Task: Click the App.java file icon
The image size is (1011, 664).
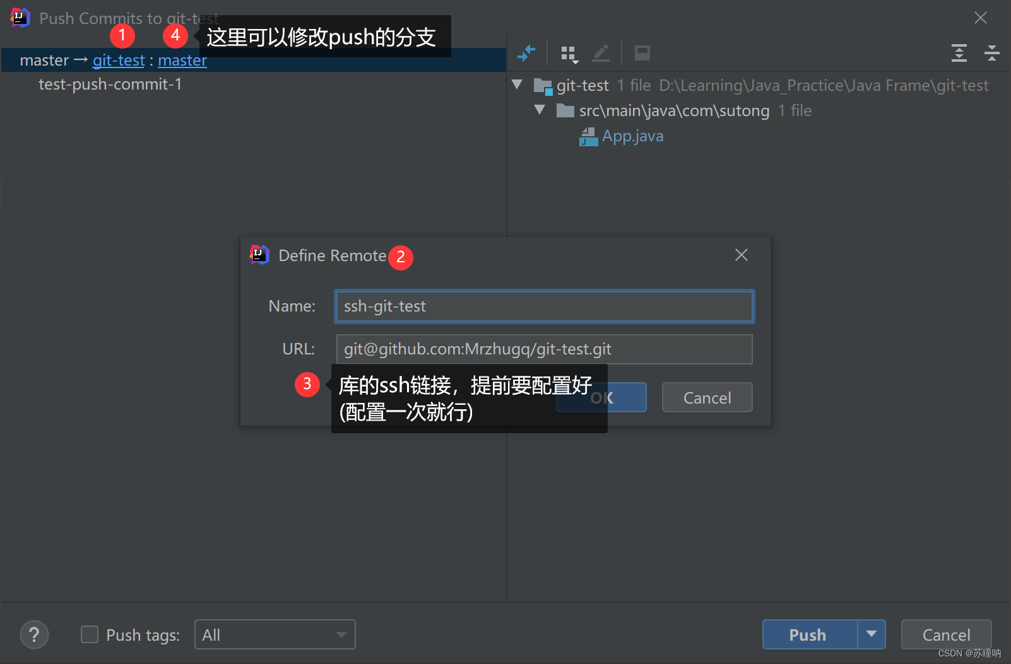Action: (x=589, y=136)
